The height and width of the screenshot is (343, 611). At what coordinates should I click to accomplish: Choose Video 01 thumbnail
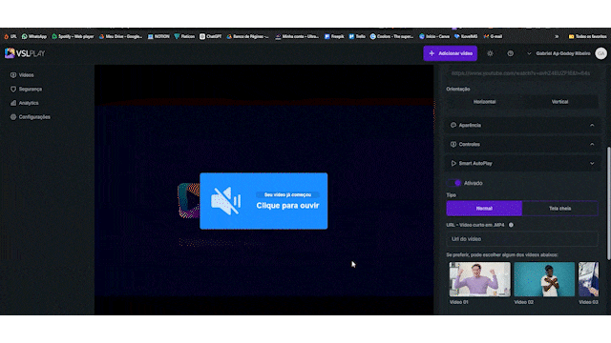pos(479,279)
